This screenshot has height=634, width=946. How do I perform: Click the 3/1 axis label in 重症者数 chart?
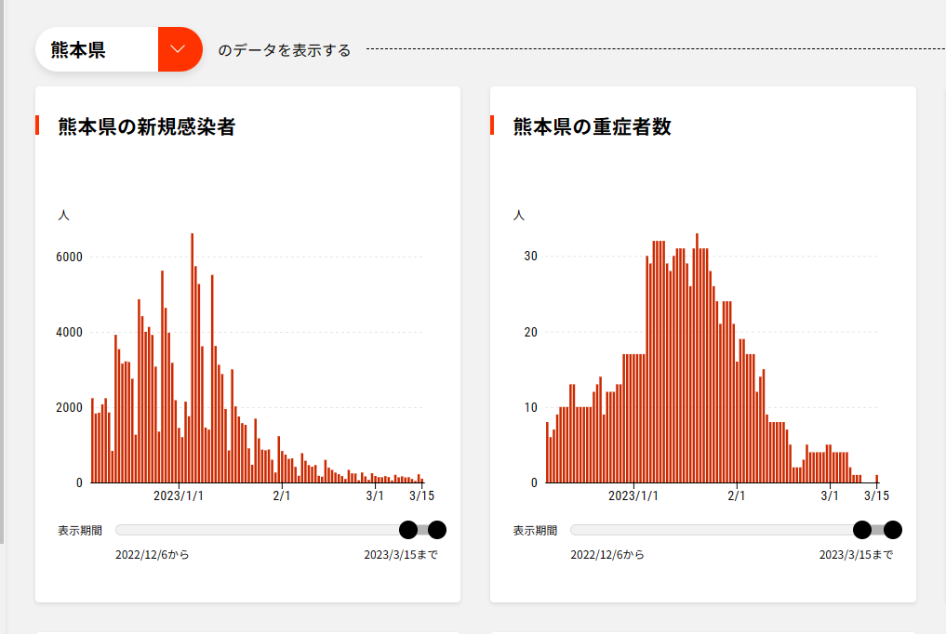(830, 496)
